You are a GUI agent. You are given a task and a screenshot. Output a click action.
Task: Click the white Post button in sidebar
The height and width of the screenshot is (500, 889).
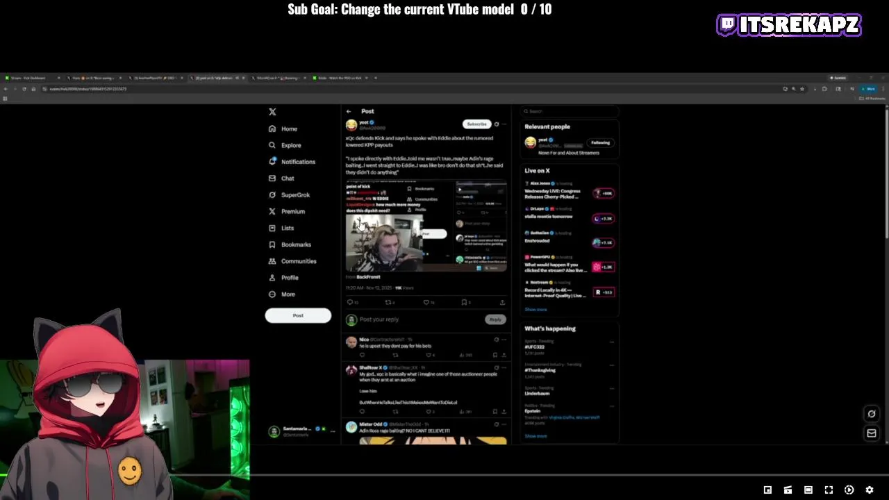298,315
